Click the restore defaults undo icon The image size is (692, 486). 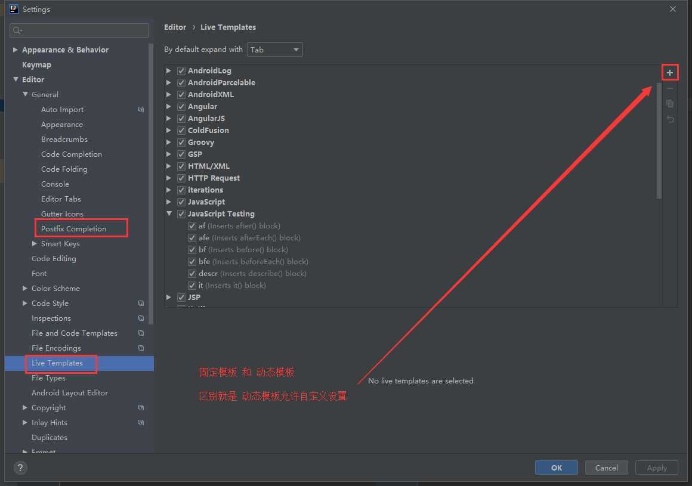pos(670,119)
